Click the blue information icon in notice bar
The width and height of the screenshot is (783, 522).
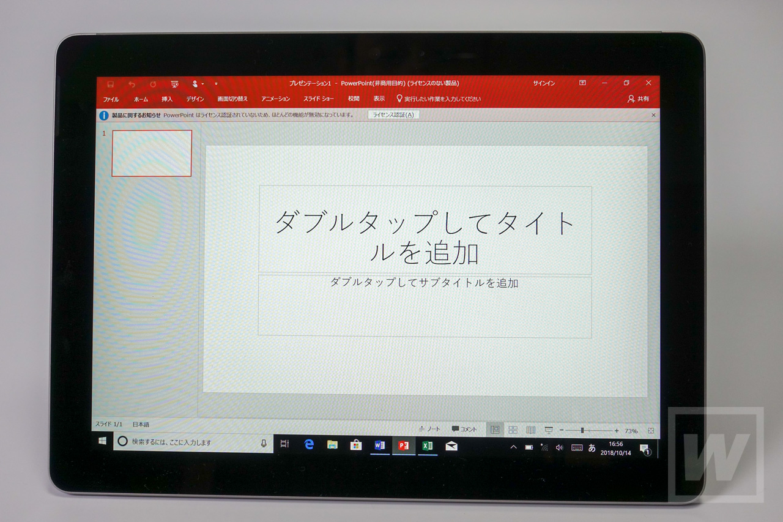tap(103, 115)
